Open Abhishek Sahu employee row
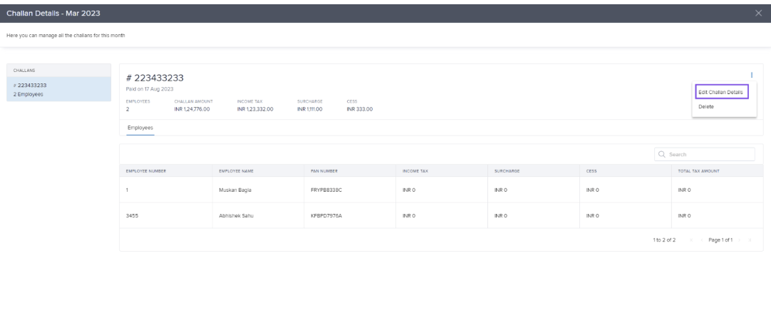 pyautogui.click(x=236, y=215)
